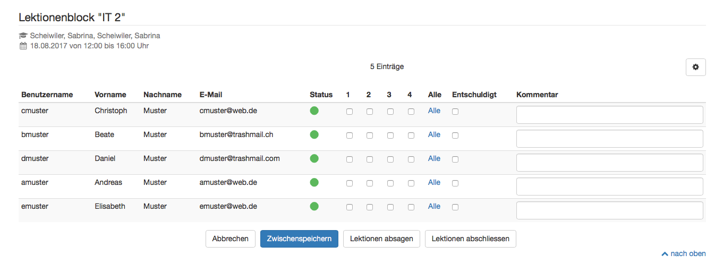Check lesson 3 for Beate Muster

click(x=390, y=135)
